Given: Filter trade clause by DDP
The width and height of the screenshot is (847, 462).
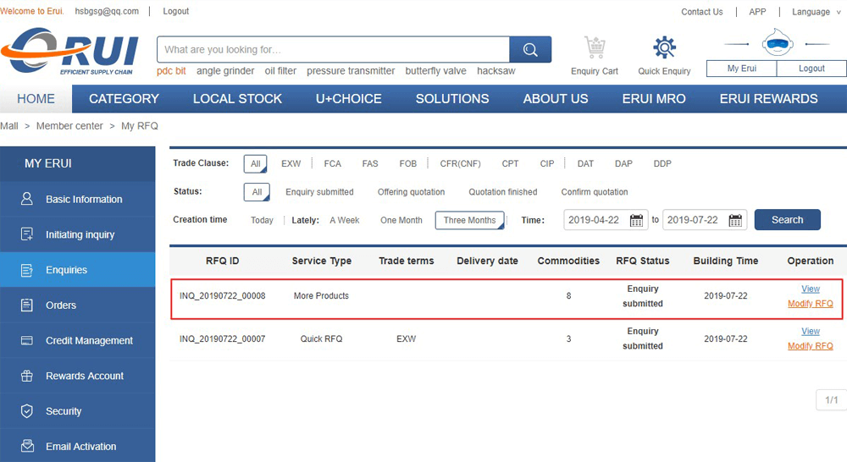Looking at the screenshot, I should tap(662, 163).
